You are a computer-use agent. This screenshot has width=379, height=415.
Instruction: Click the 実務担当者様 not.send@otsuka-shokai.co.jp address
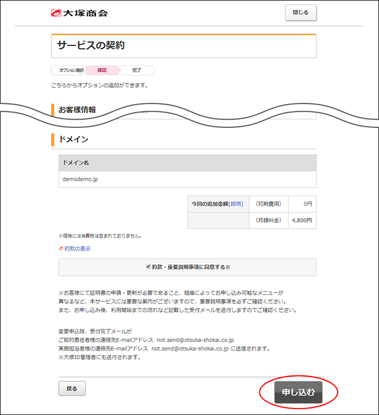pos(190,348)
